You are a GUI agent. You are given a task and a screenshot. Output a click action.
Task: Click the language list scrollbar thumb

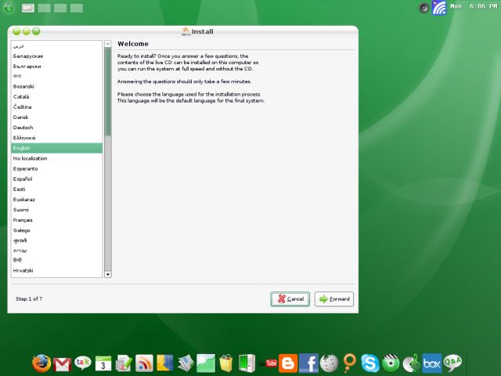[x=108, y=92]
